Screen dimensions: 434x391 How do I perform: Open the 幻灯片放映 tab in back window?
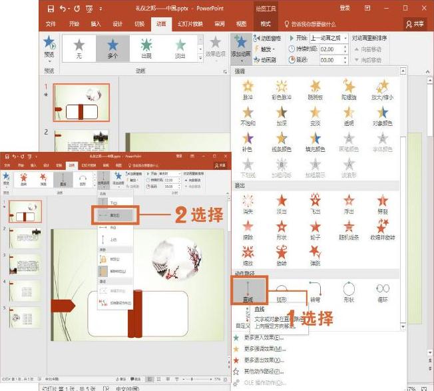click(190, 24)
